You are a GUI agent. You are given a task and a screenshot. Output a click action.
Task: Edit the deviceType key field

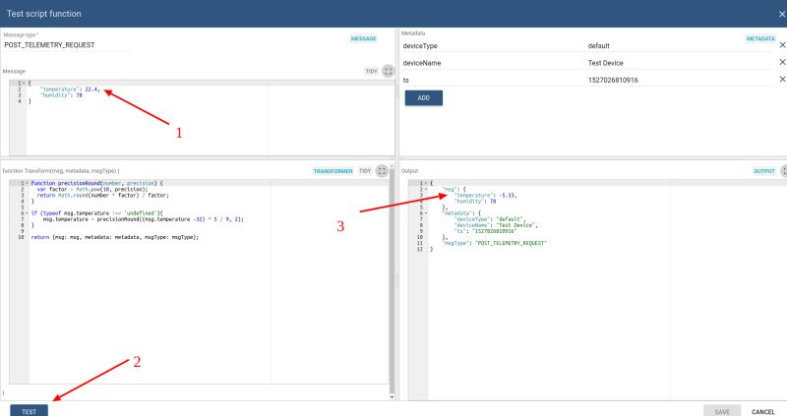[493, 45]
